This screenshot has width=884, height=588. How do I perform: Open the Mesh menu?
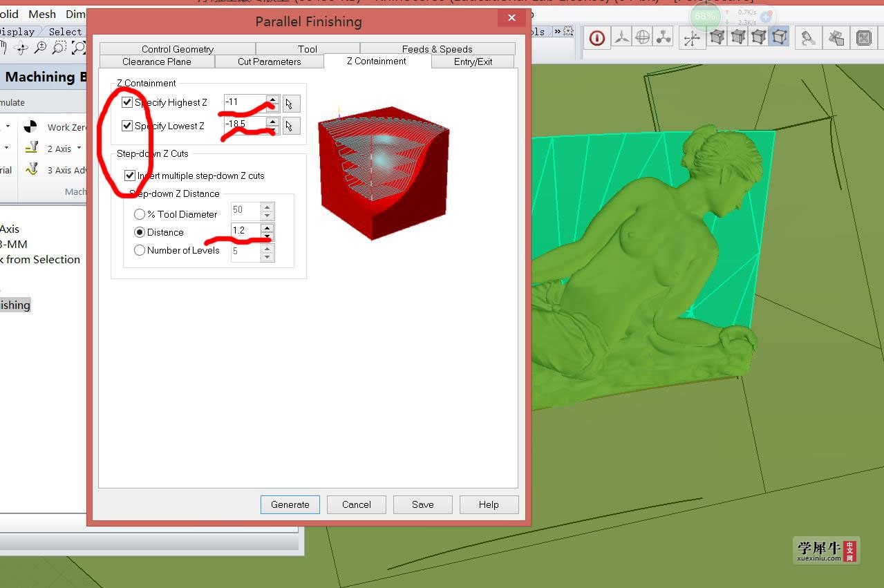[x=42, y=14]
